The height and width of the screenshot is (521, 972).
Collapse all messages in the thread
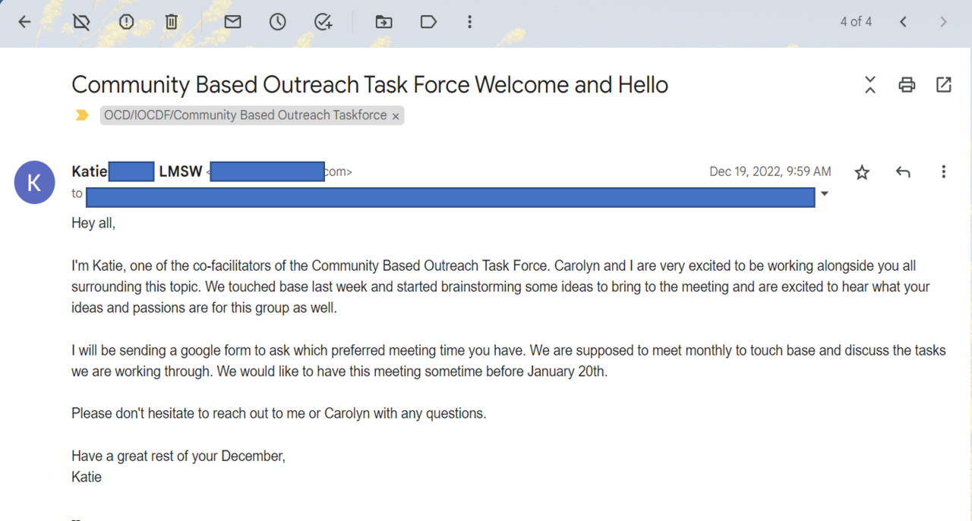pos(870,85)
